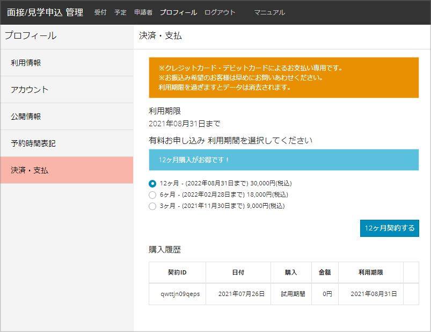Open 利用情報 in the sidebar

pos(26,63)
